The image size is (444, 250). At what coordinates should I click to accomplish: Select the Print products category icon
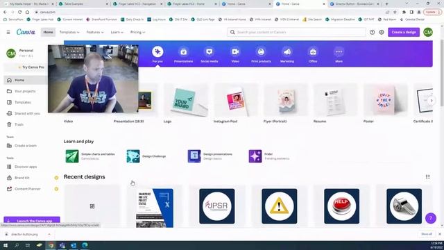(261, 52)
